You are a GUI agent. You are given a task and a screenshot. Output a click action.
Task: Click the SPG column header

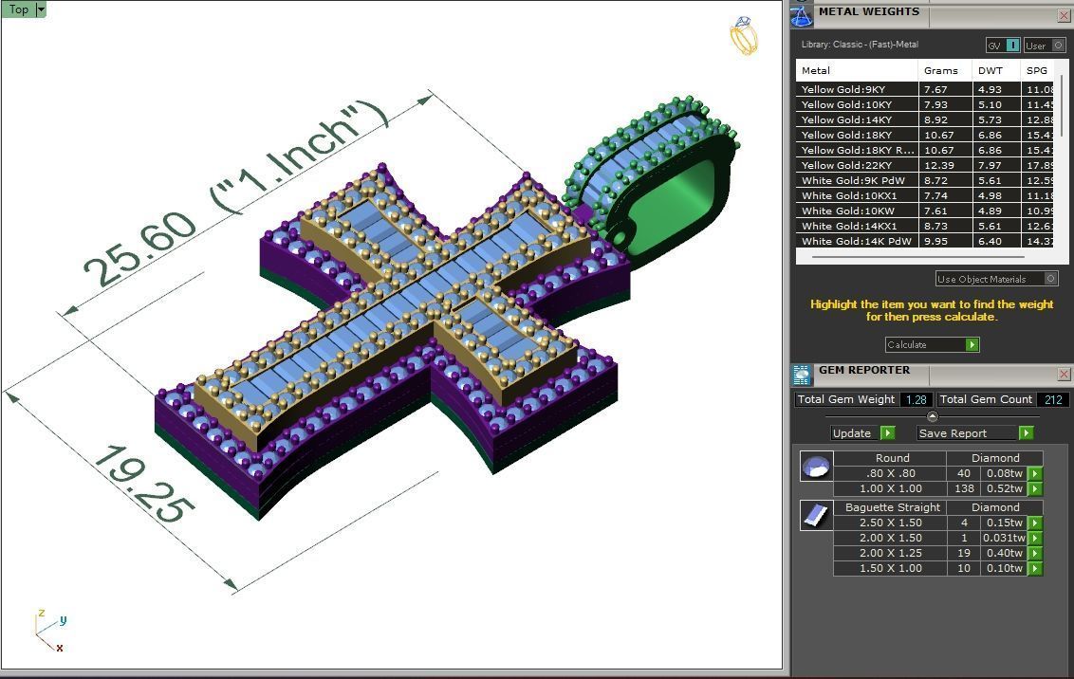(1039, 70)
